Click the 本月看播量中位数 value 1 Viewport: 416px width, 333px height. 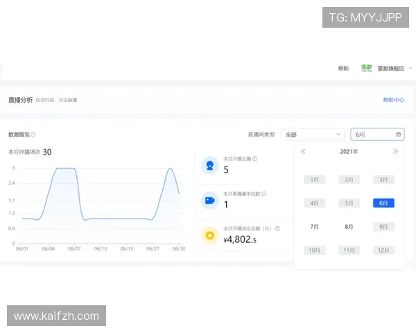tap(226, 205)
